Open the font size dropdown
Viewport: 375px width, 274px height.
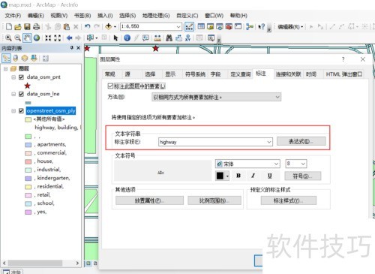[303, 164]
